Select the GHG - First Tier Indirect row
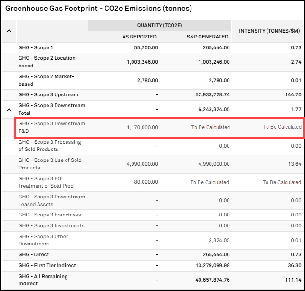Screen dimensions: 305x291 tap(47, 266)
